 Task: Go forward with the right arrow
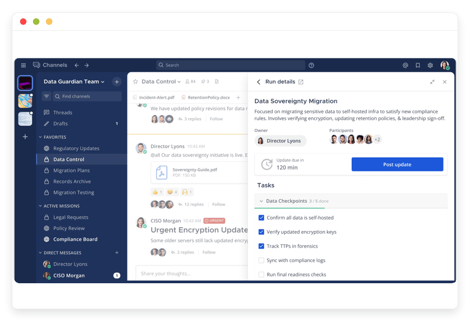pos(86,65)
